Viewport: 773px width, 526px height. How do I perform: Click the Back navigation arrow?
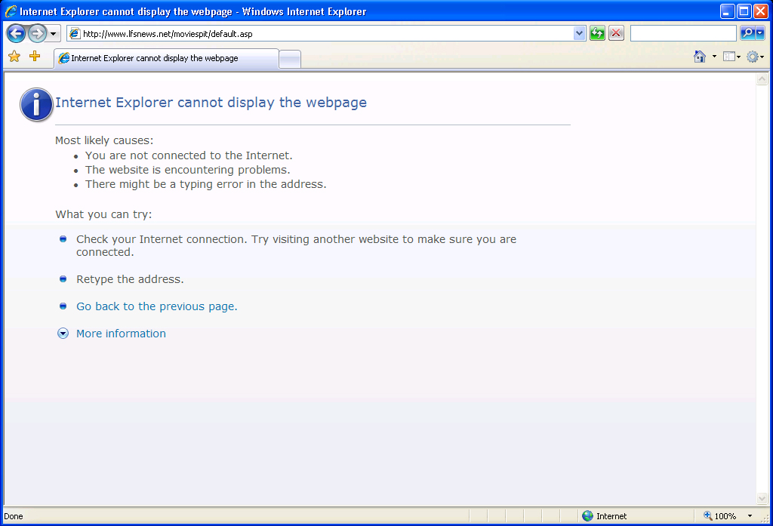pos(17,33)
